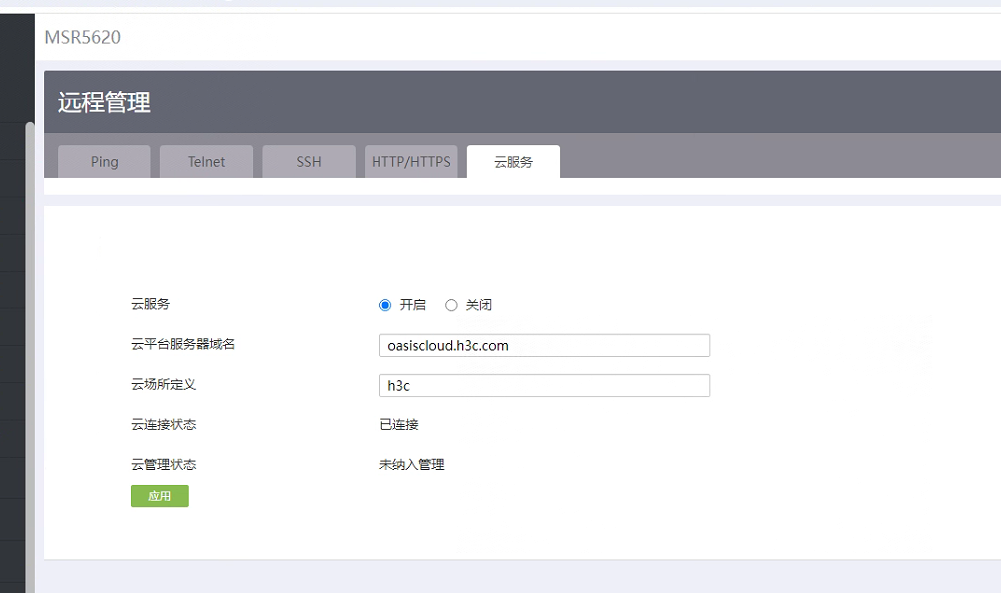Click the 云连接状态 label

coord(164,425)
